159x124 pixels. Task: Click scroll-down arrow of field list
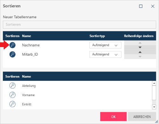click(x=154, y=107)
